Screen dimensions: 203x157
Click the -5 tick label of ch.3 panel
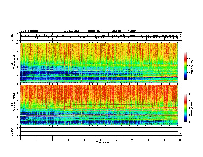click(17, 136)
